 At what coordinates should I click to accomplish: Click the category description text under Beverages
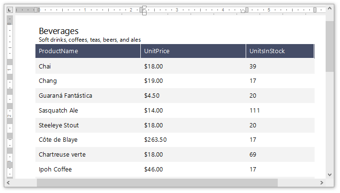tap(90, 40)
